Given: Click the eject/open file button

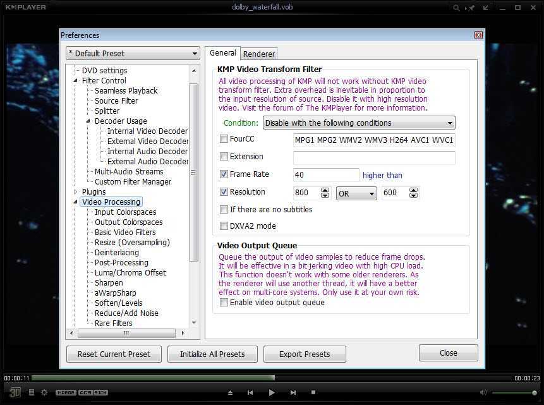Looking at the screenshot, I should (230, 392).
